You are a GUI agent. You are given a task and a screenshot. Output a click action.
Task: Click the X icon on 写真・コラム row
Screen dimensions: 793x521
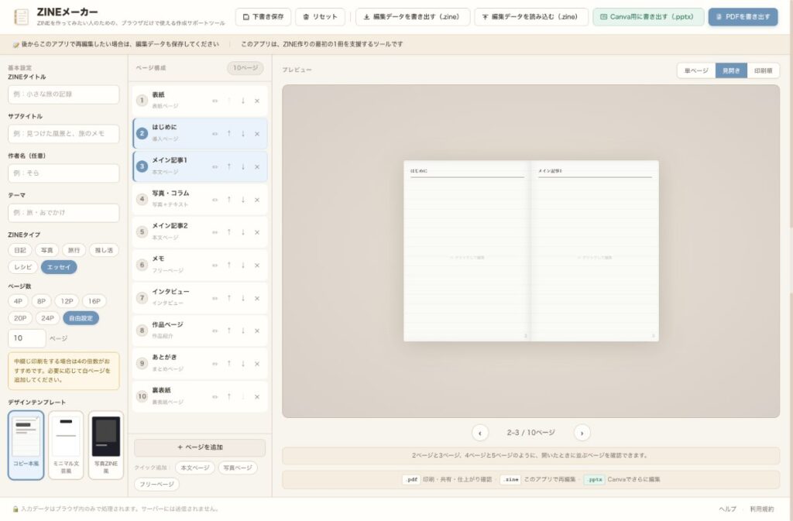[x=257, y=199]
